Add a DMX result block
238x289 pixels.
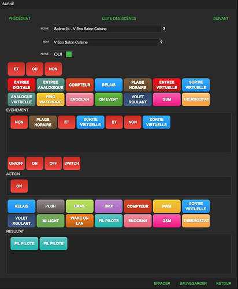point(109,206)
